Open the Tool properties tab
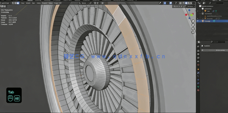 (198, 46)
